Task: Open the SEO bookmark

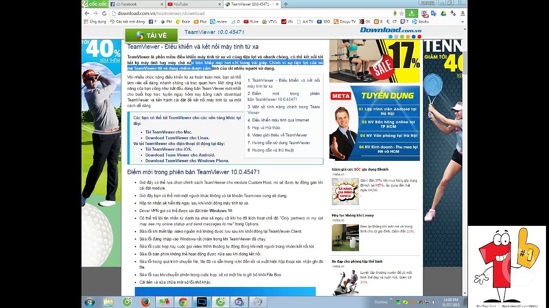Action: coord(324,22)
